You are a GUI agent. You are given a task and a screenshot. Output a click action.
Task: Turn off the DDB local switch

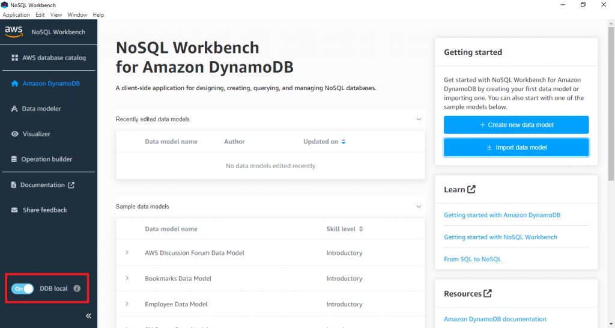pyautogui.click(x=22, y=289)
